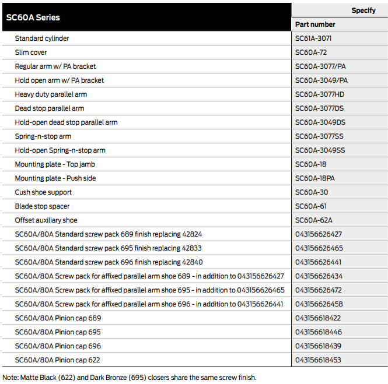Select the Heavy duty parallel arm entry

click(51, 94)
